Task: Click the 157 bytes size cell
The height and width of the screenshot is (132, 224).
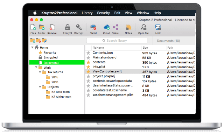Action: (x=149, y=81)
